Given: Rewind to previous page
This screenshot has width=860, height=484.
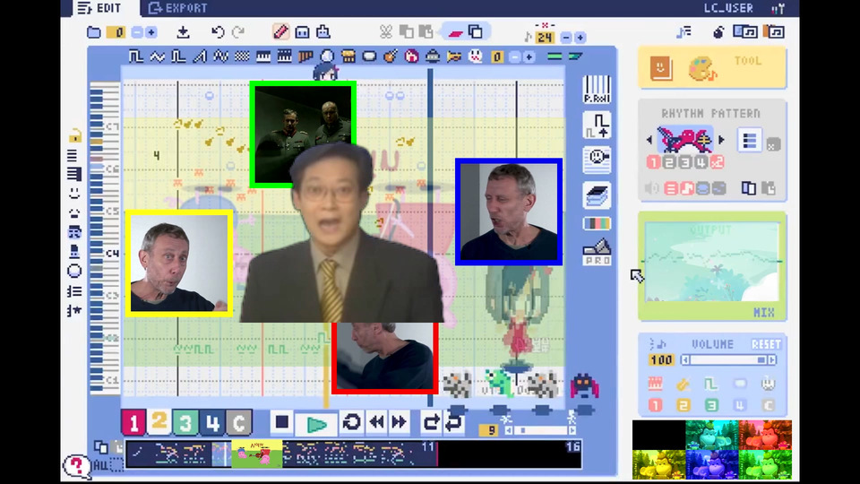Looking at the screenshot, I should (x=377, y=422).
